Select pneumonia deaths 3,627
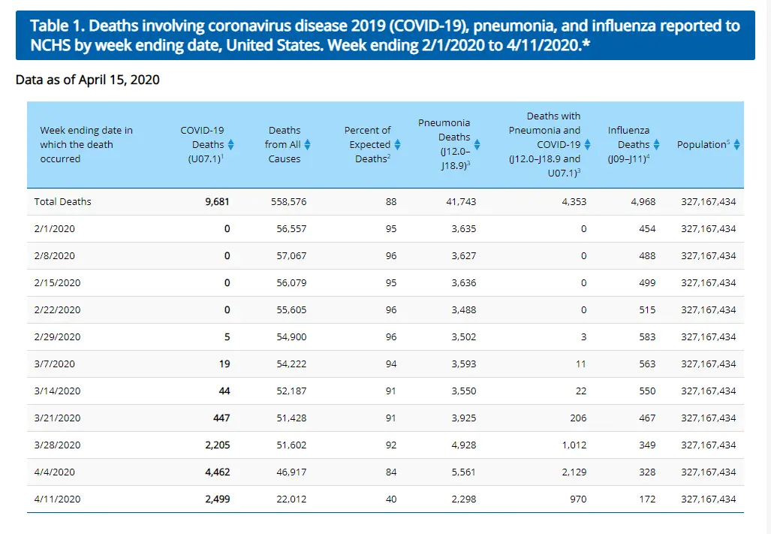This screenshot has width=771, height=534. point(464,255)
